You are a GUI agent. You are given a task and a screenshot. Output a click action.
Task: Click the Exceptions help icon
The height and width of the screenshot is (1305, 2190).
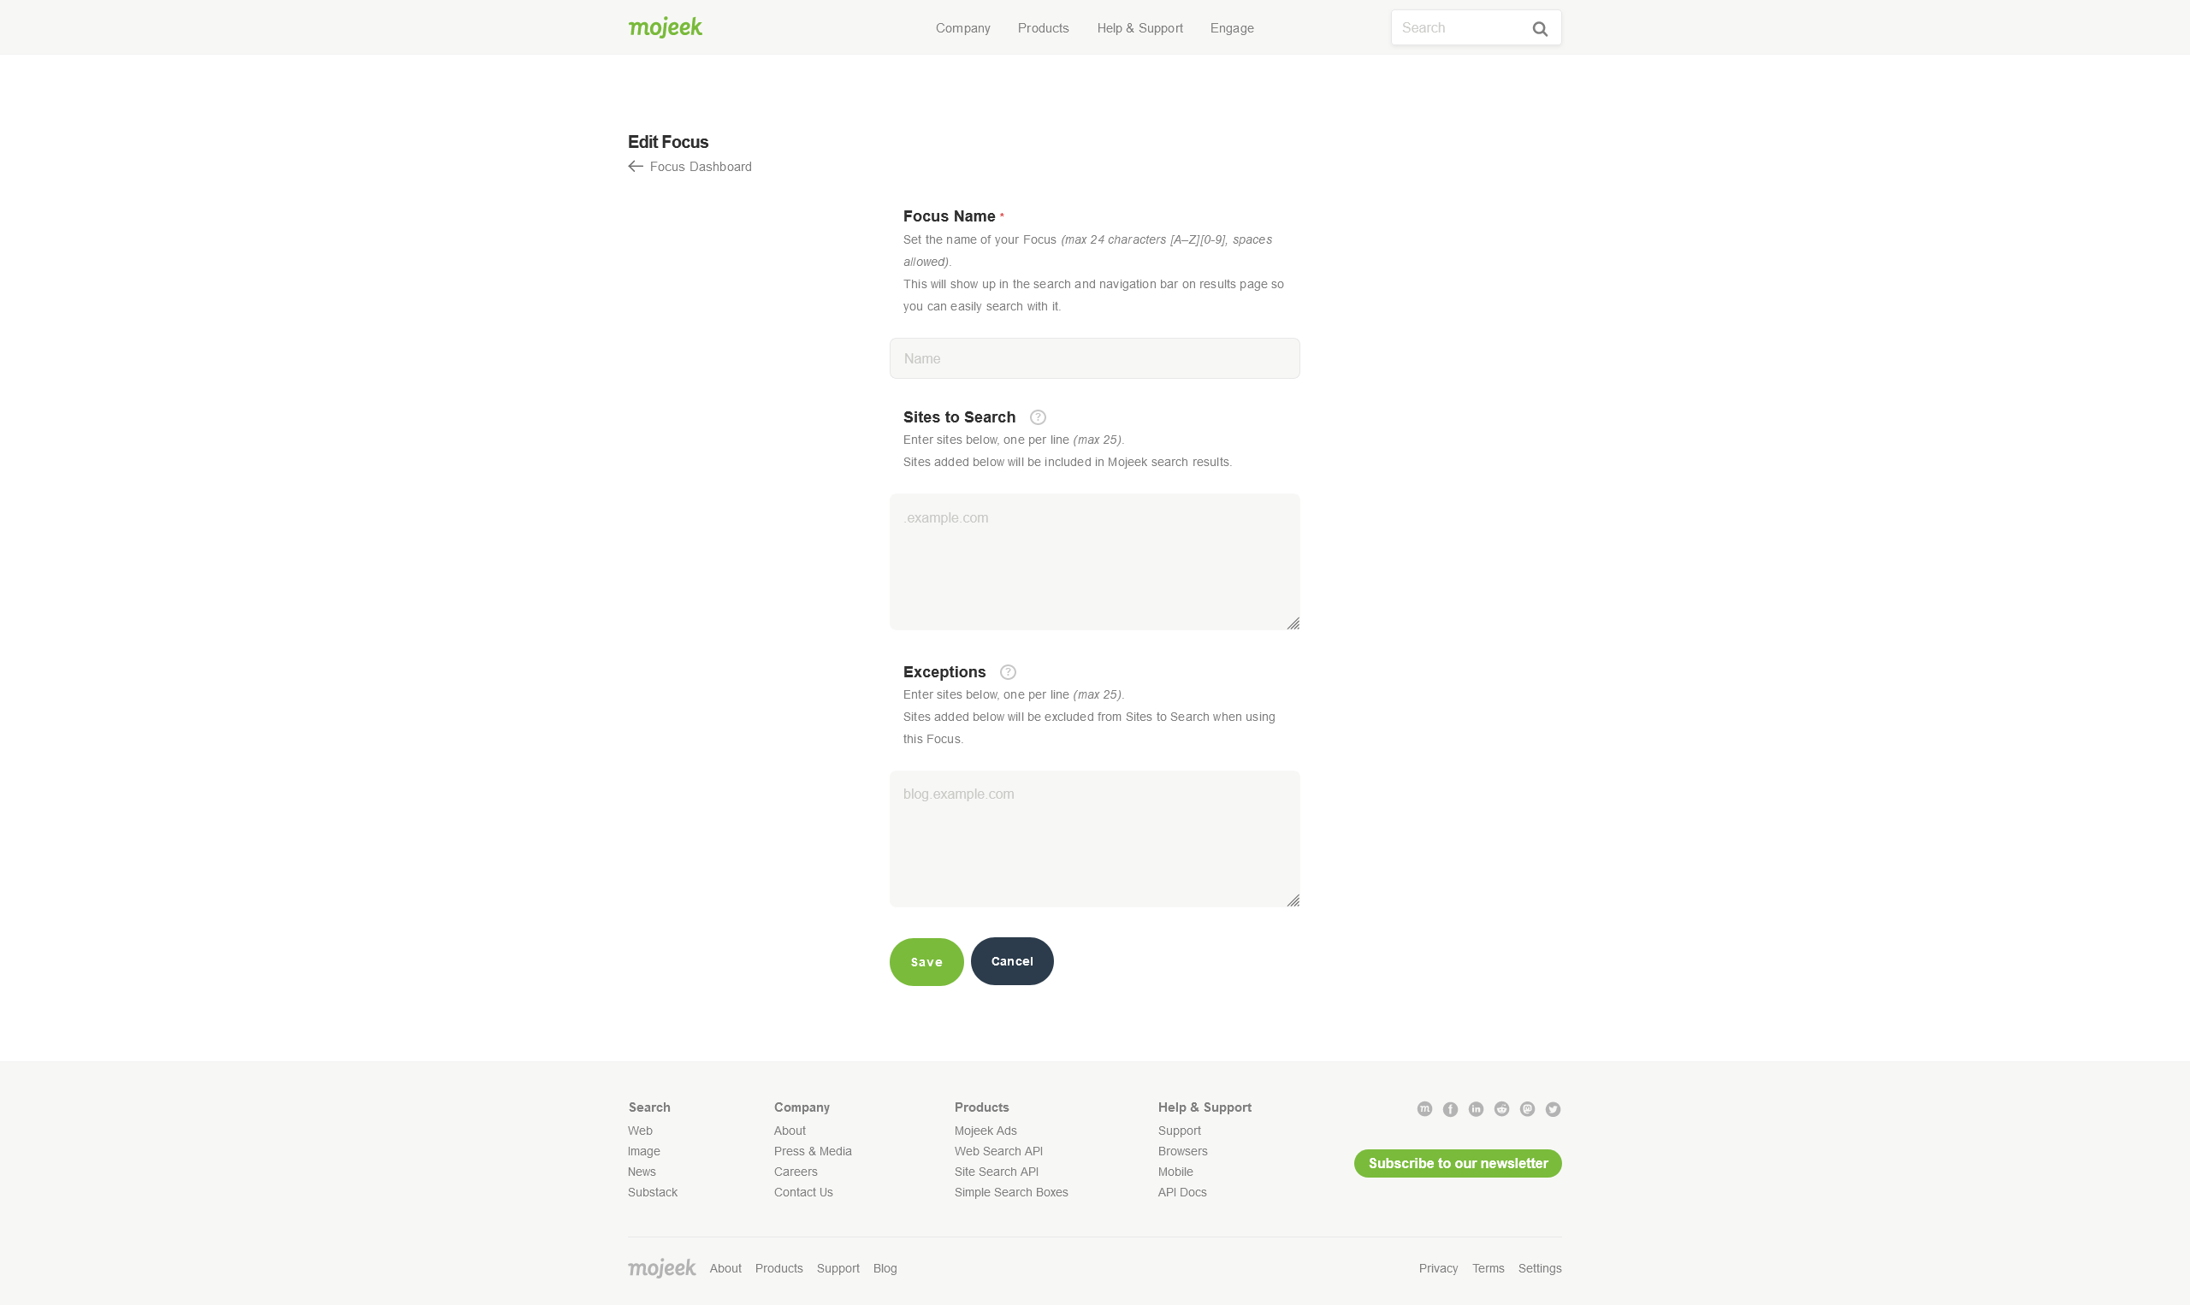pos(1008,671)
